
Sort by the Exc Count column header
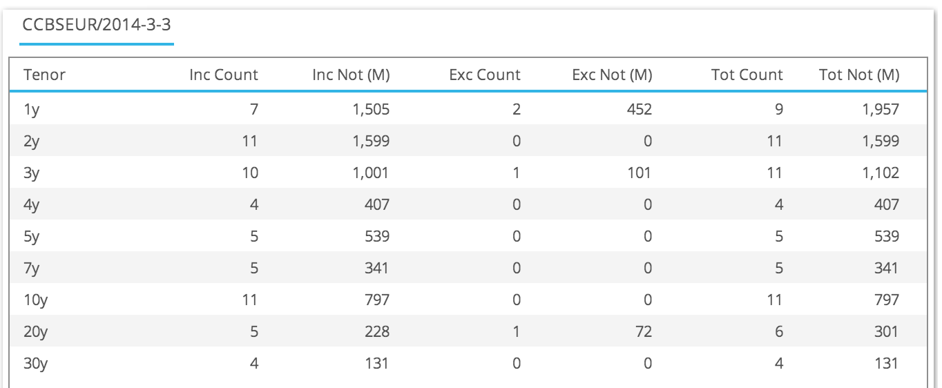tap(485, 75)
